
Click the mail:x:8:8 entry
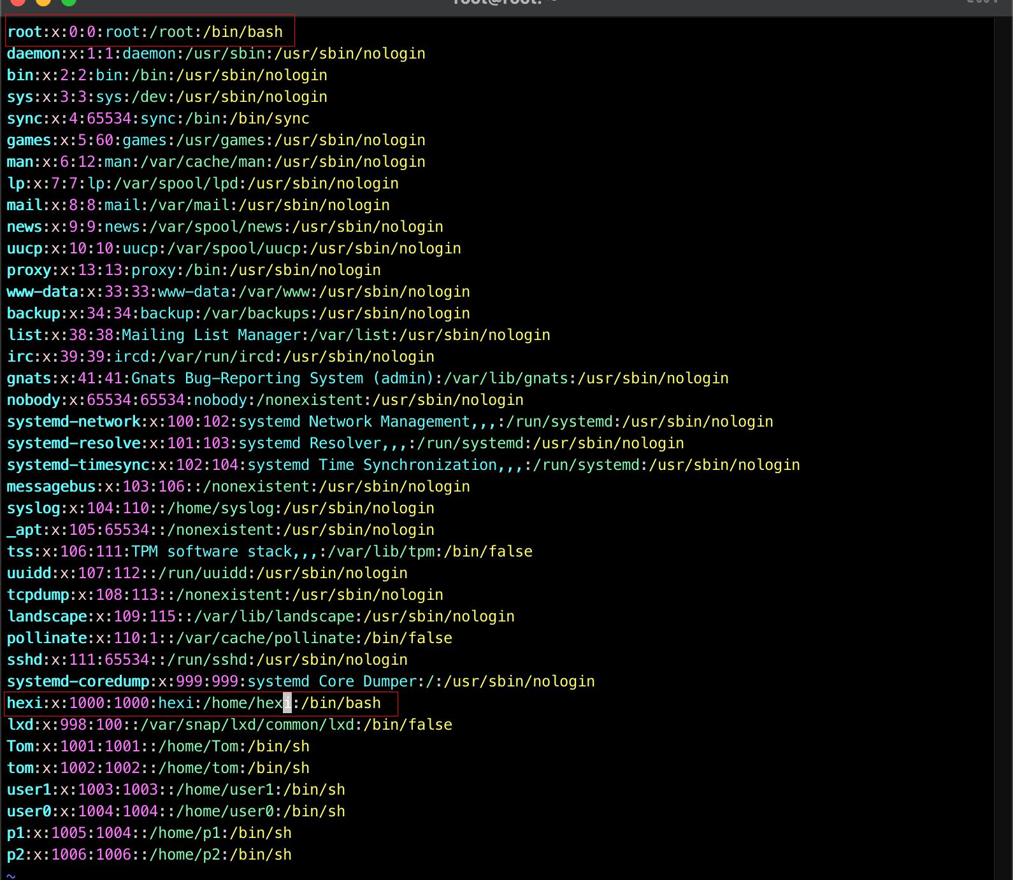(x=198, y=205)
